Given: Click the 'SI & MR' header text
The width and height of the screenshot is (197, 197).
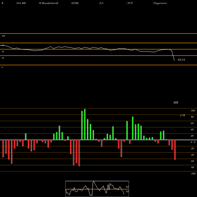Looking at the screenshot, I should pyautogui.click(x=21, y=3).
